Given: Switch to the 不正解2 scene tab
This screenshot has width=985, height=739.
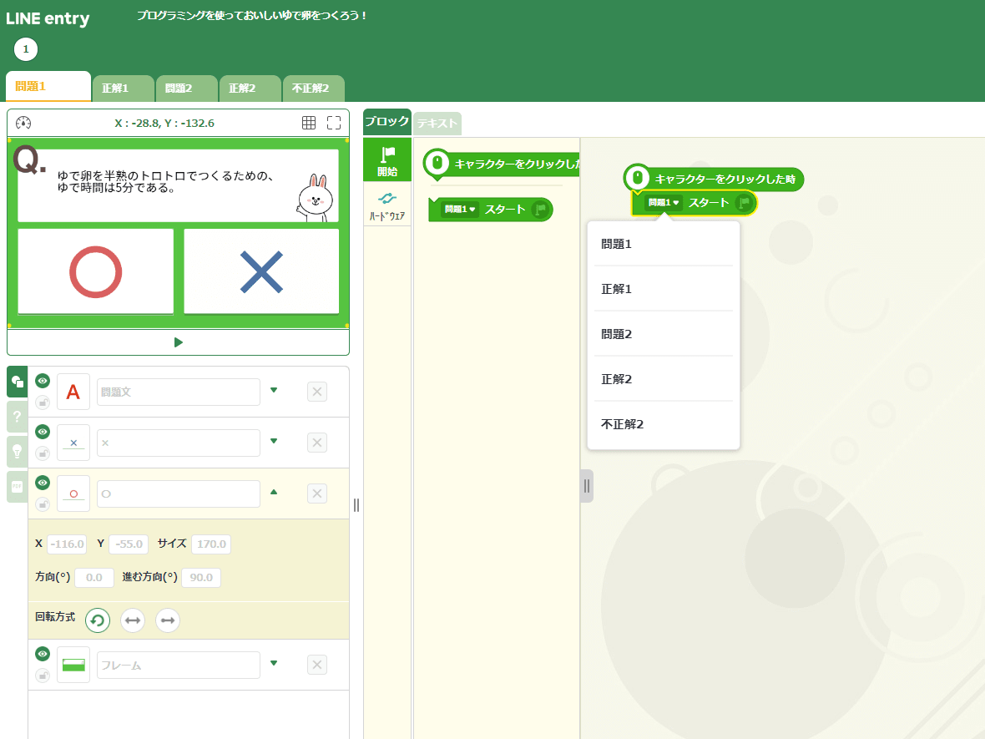Looking at the screenshot, I should [x=314, y=89].
